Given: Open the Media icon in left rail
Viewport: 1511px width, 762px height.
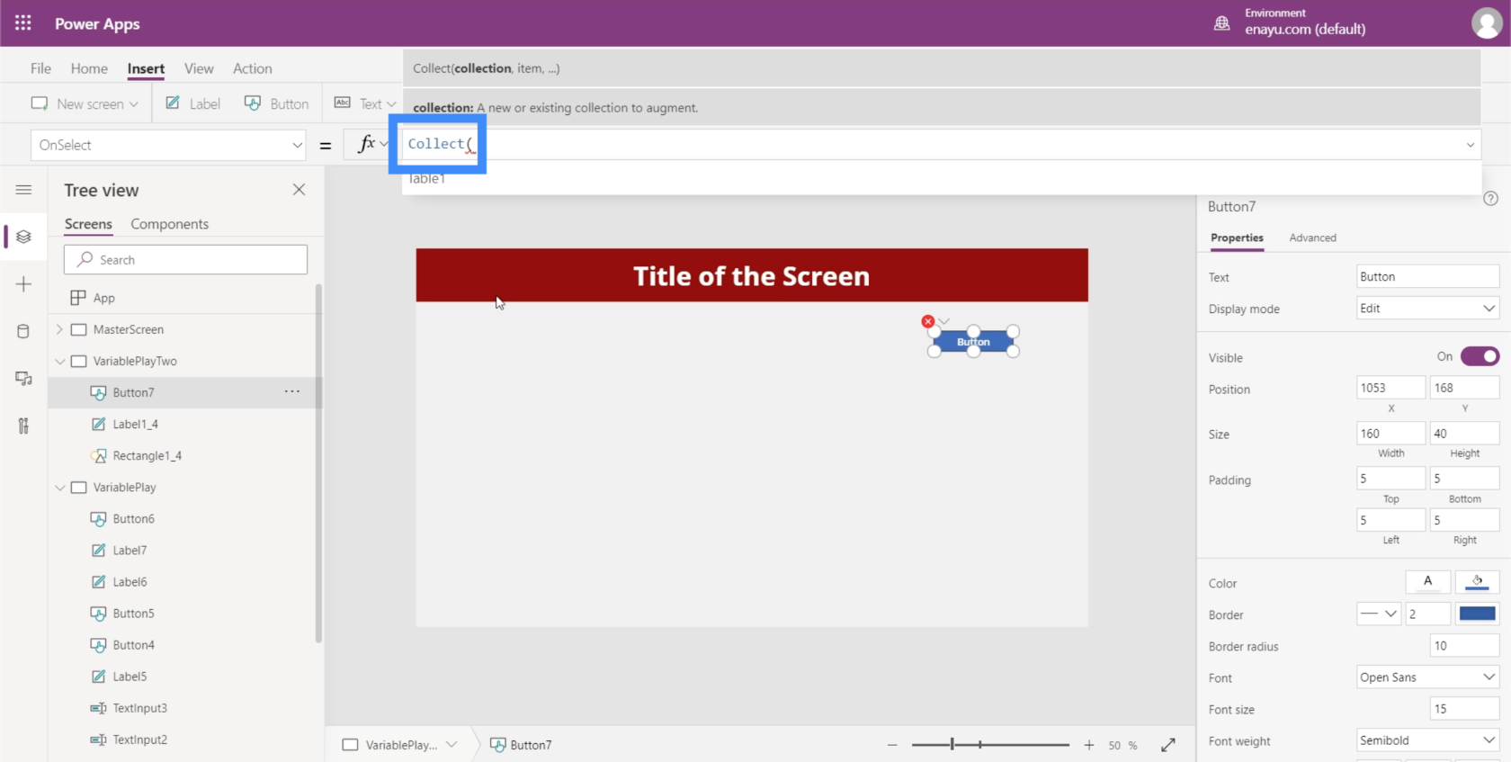Looking at the screenshot, I should [x=23, y=379].
